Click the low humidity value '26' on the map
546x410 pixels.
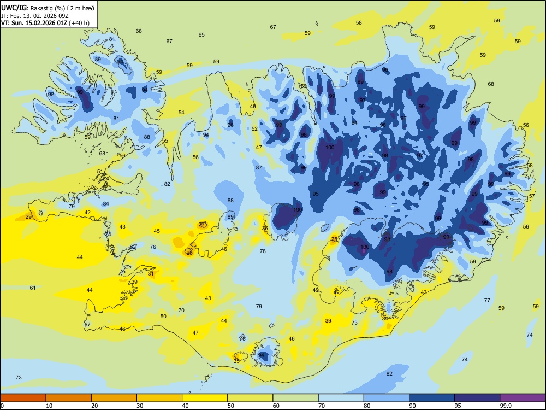click(x=189, y=253)
